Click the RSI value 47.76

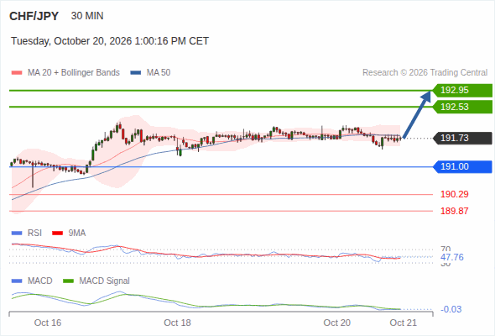pyautogui.click(x=452, y=257)
